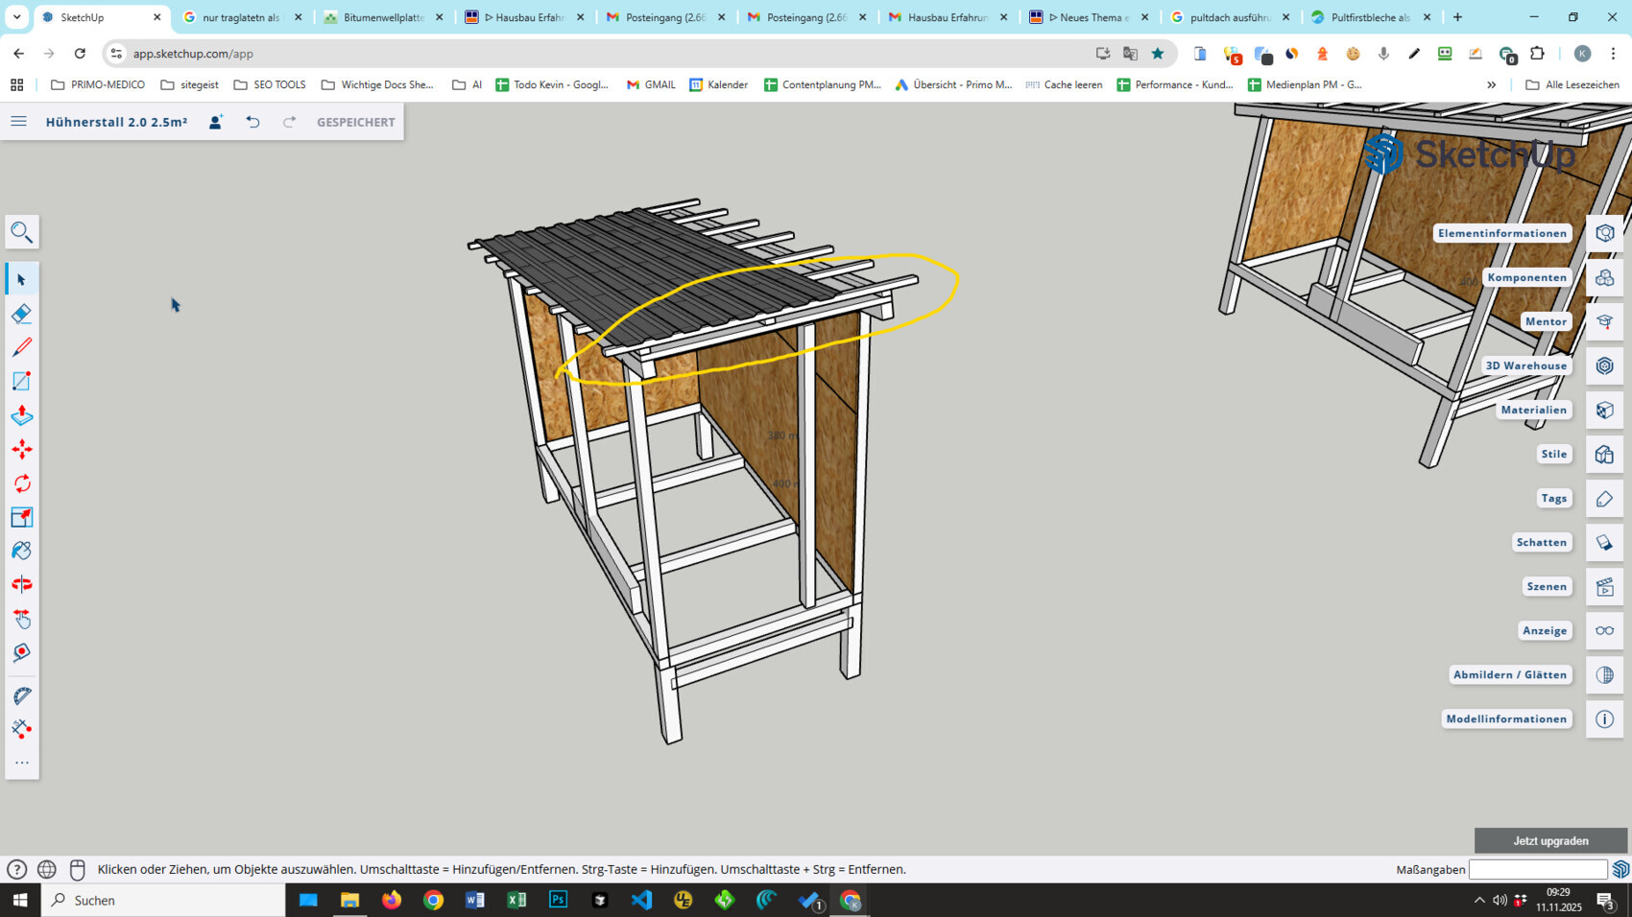
Task: Select the Move tool
Action: (21, 448)
